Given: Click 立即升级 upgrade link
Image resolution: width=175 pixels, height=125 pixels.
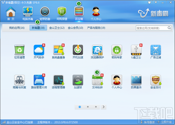Looking at the screenshot, I should [166, 122].
